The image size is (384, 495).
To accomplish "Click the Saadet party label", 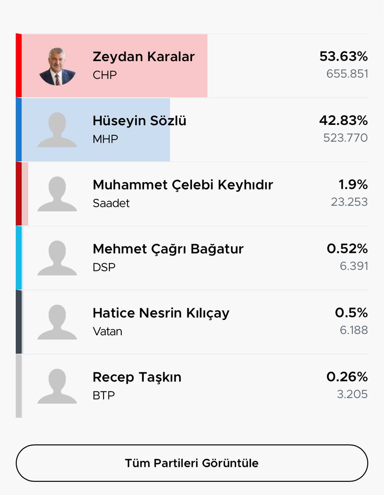I will 111,203.
